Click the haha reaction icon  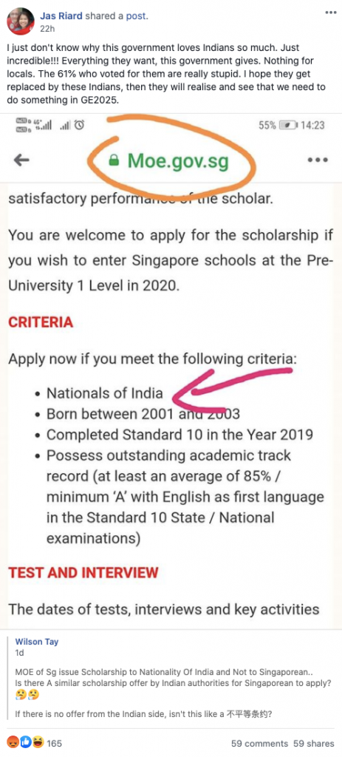pyautogui.click(x=38, y=742)
